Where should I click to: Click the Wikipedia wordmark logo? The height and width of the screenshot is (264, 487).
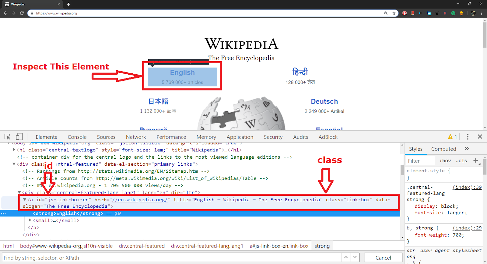coord(241,44)
